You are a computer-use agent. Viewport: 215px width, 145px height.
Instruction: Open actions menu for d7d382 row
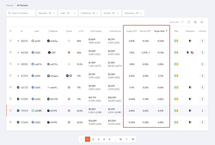(202, 99)
